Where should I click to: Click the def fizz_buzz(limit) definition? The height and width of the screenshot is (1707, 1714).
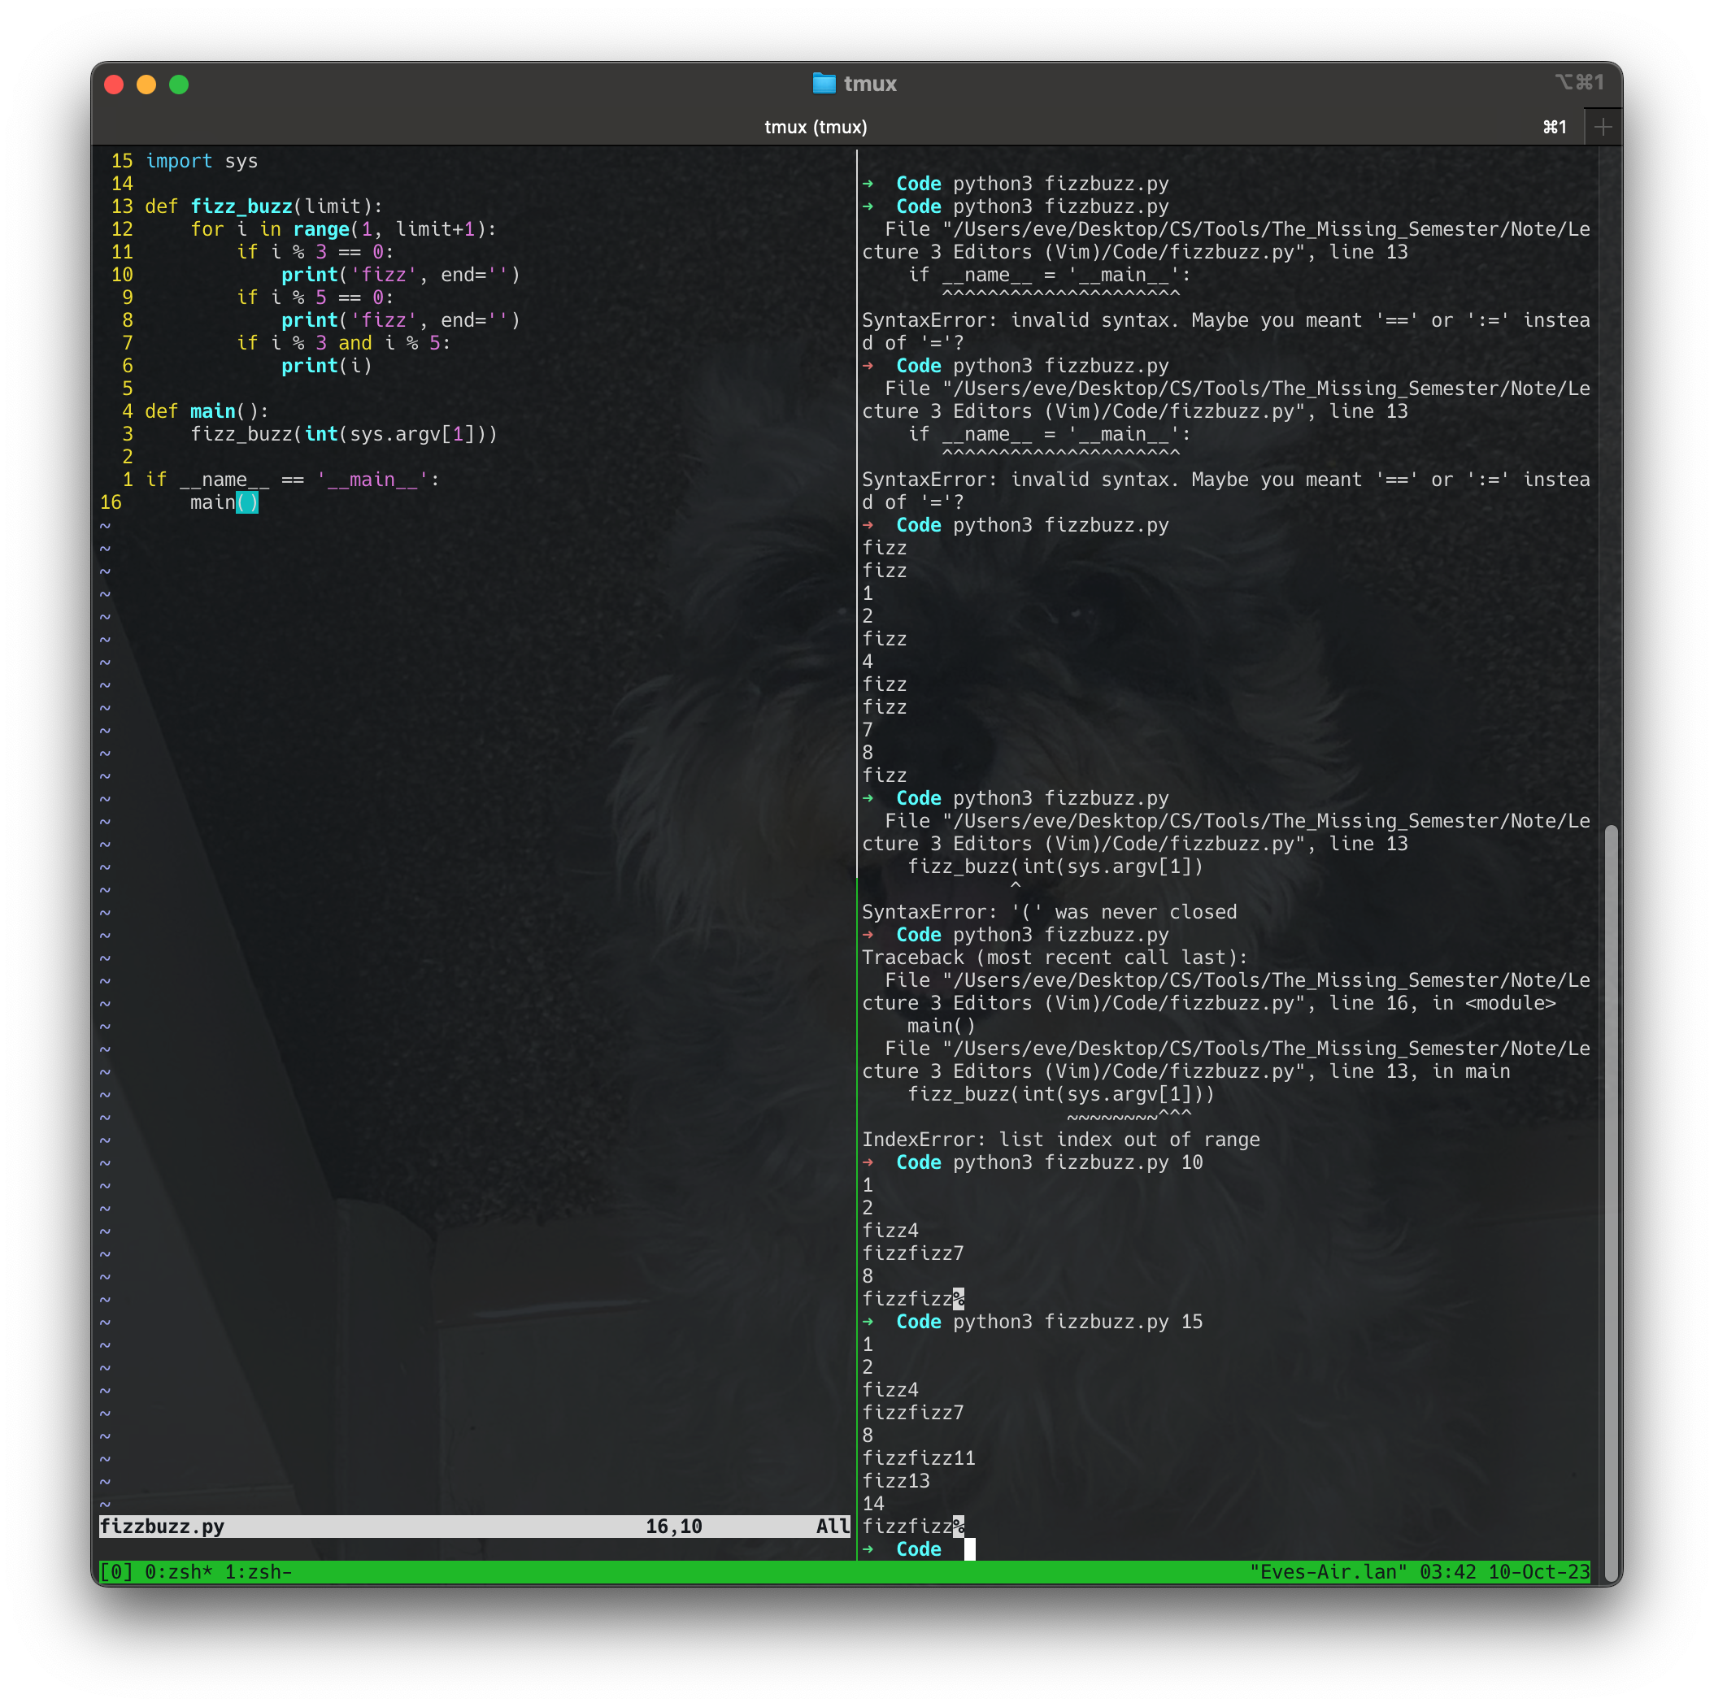pos(263,206)
